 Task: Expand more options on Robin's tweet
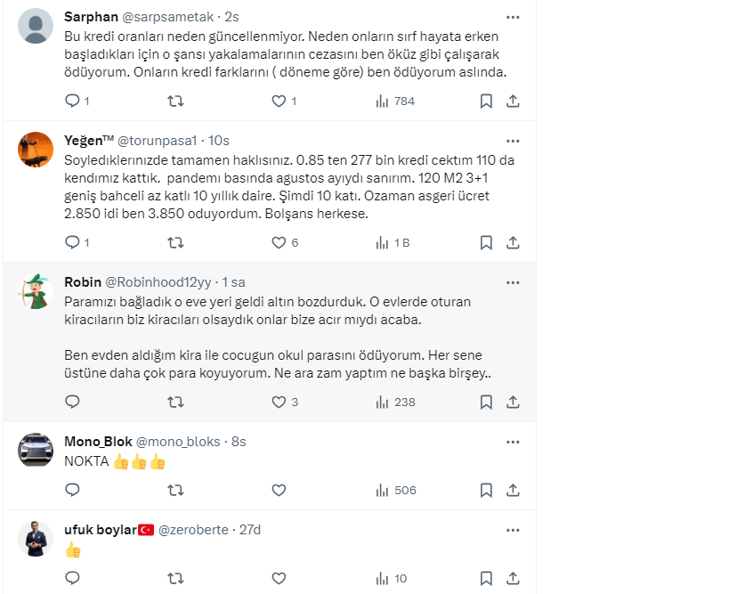[513, 282]
